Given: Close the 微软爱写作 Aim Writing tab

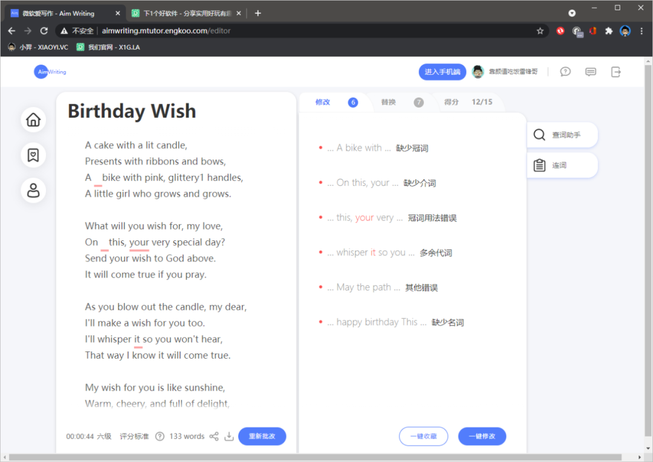Looking at the screenshot, I should tap(118, 13).
